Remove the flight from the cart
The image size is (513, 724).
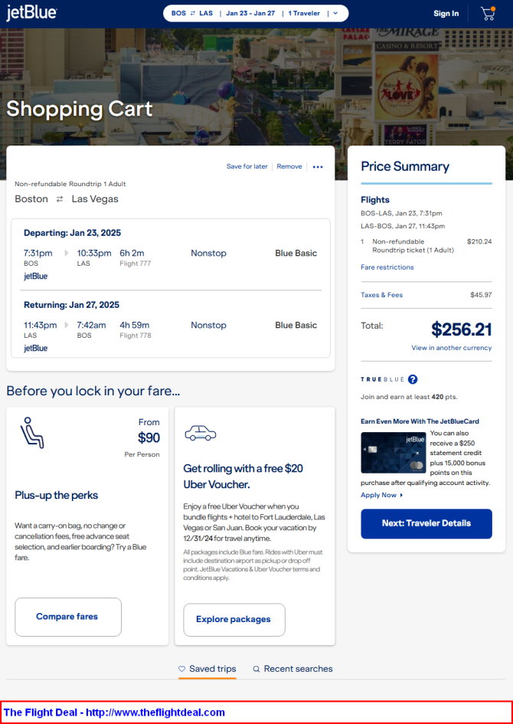(289, 166)
